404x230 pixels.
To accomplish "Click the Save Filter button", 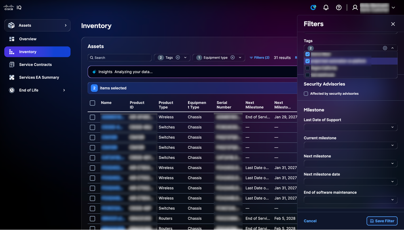I will [382, 221].
